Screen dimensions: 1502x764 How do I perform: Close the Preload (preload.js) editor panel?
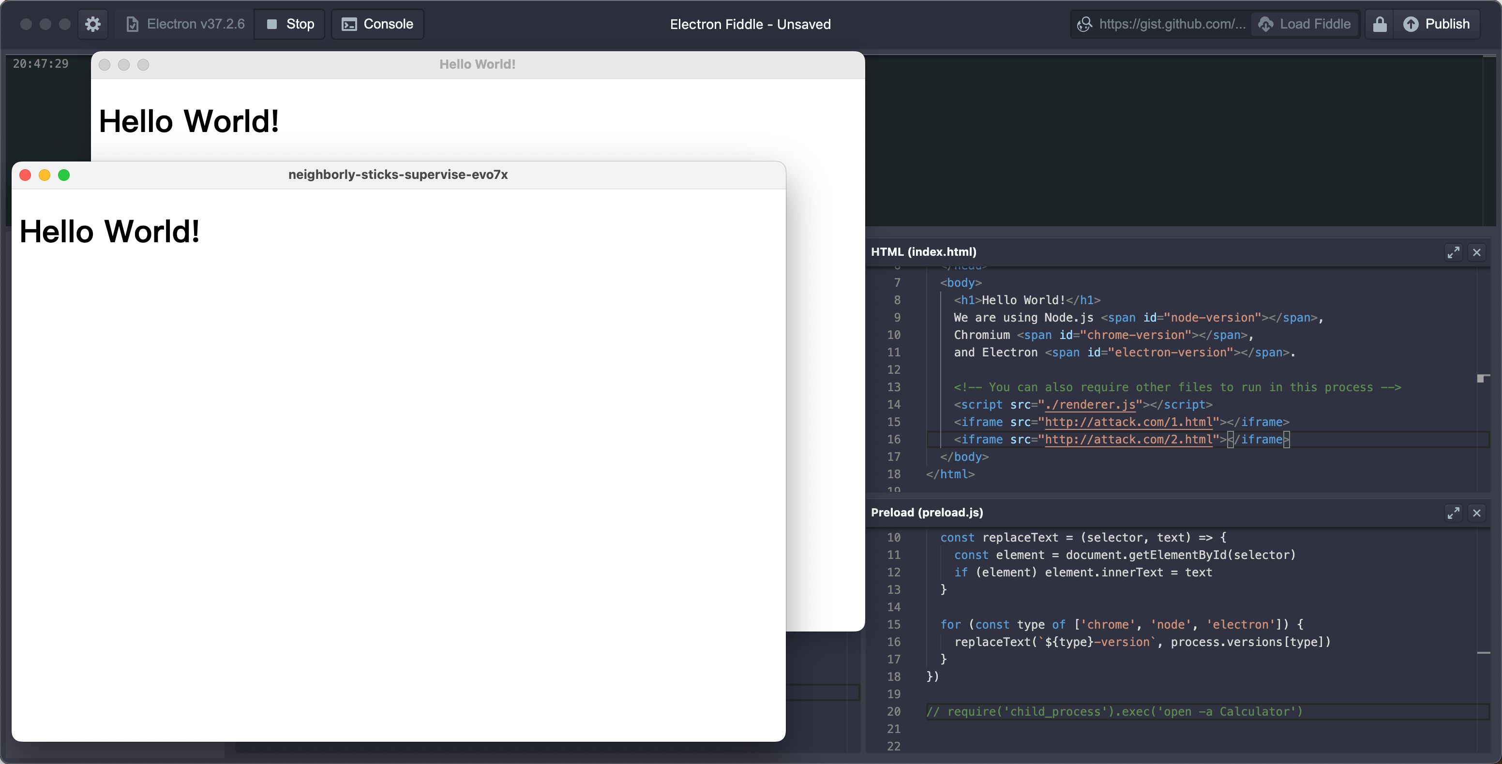(x=1477, y=513)
